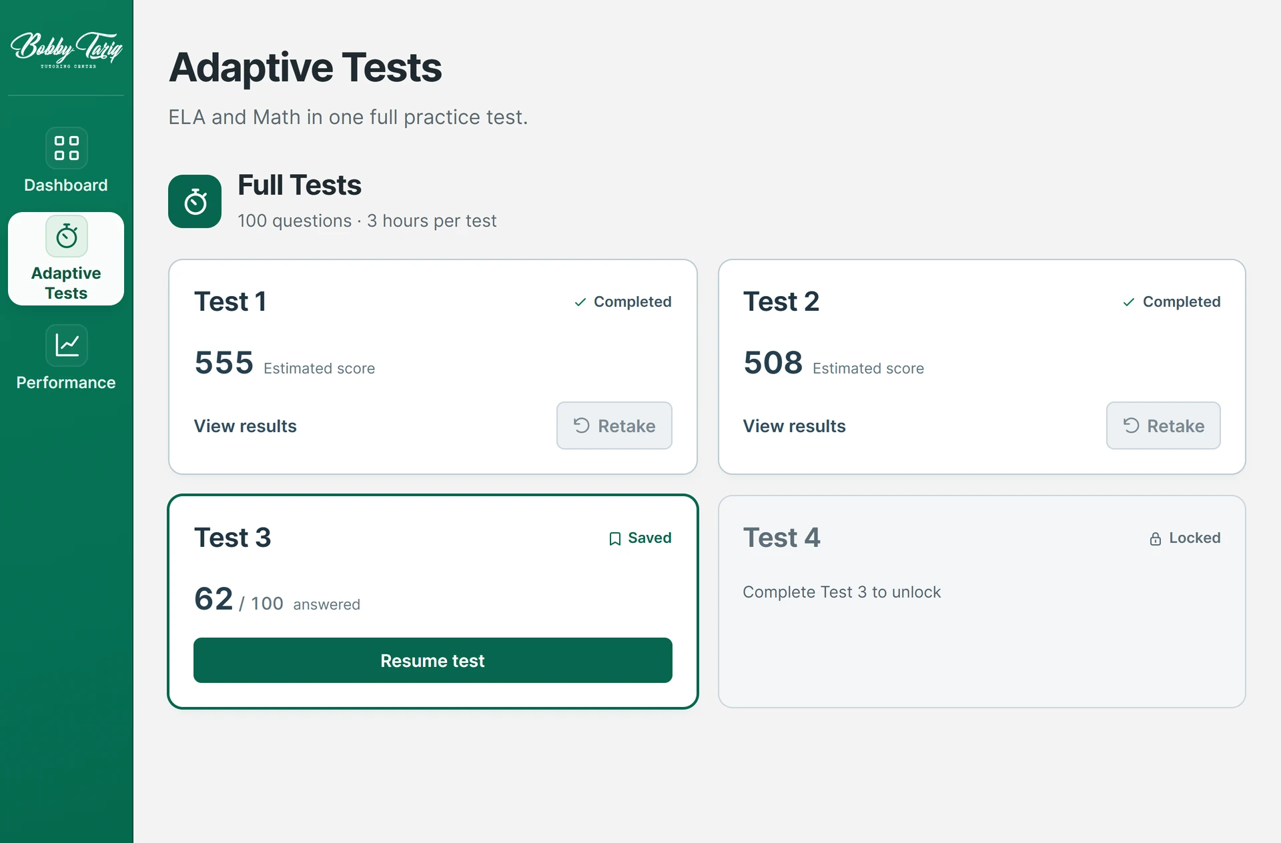Click the Bobby Tariq Tutoring Center logo
This screenshot has height=843, width=1281.
(66, 49)
